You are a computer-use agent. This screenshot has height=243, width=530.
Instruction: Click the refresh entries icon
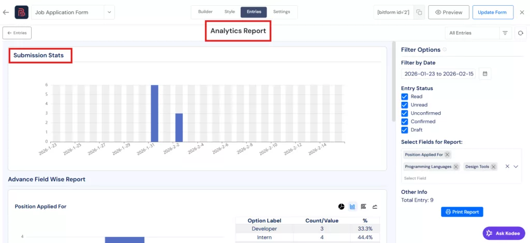521,33
